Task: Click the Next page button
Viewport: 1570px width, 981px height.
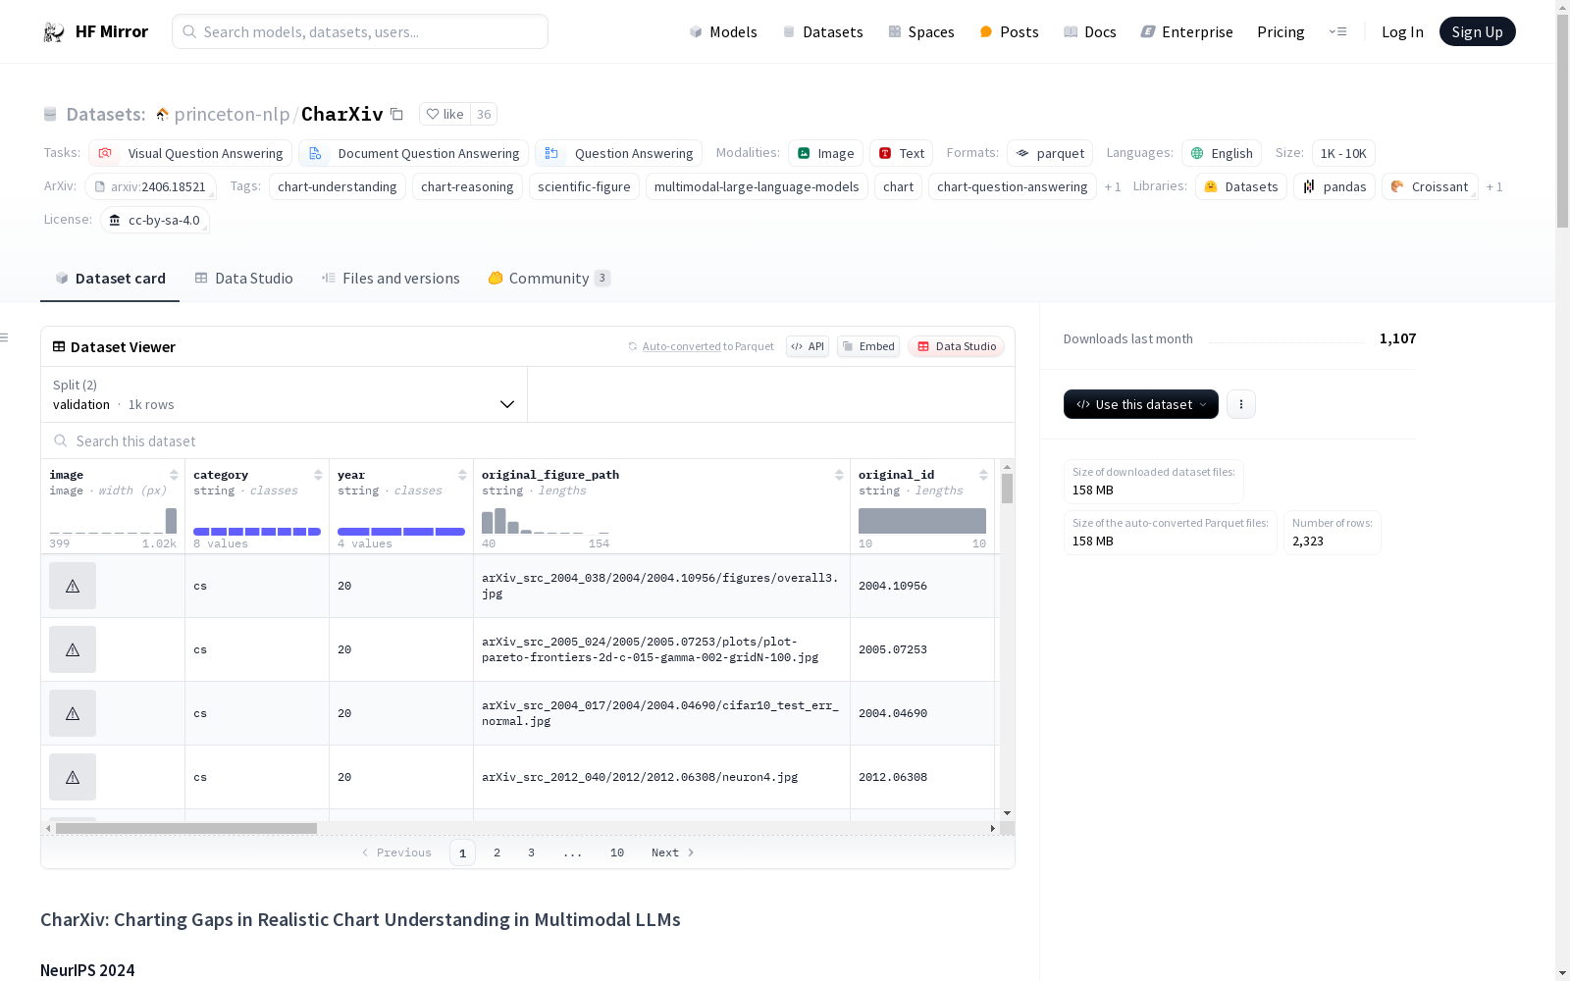Action: 673,852
